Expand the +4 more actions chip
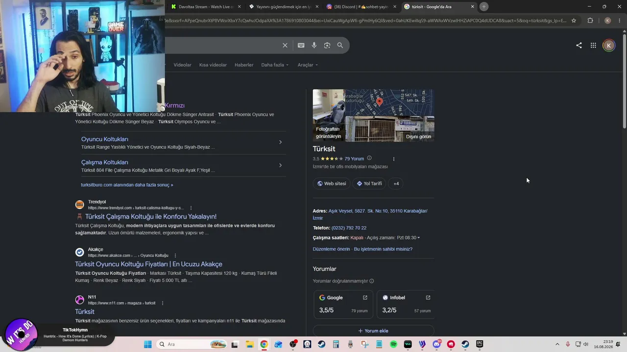 396,184
